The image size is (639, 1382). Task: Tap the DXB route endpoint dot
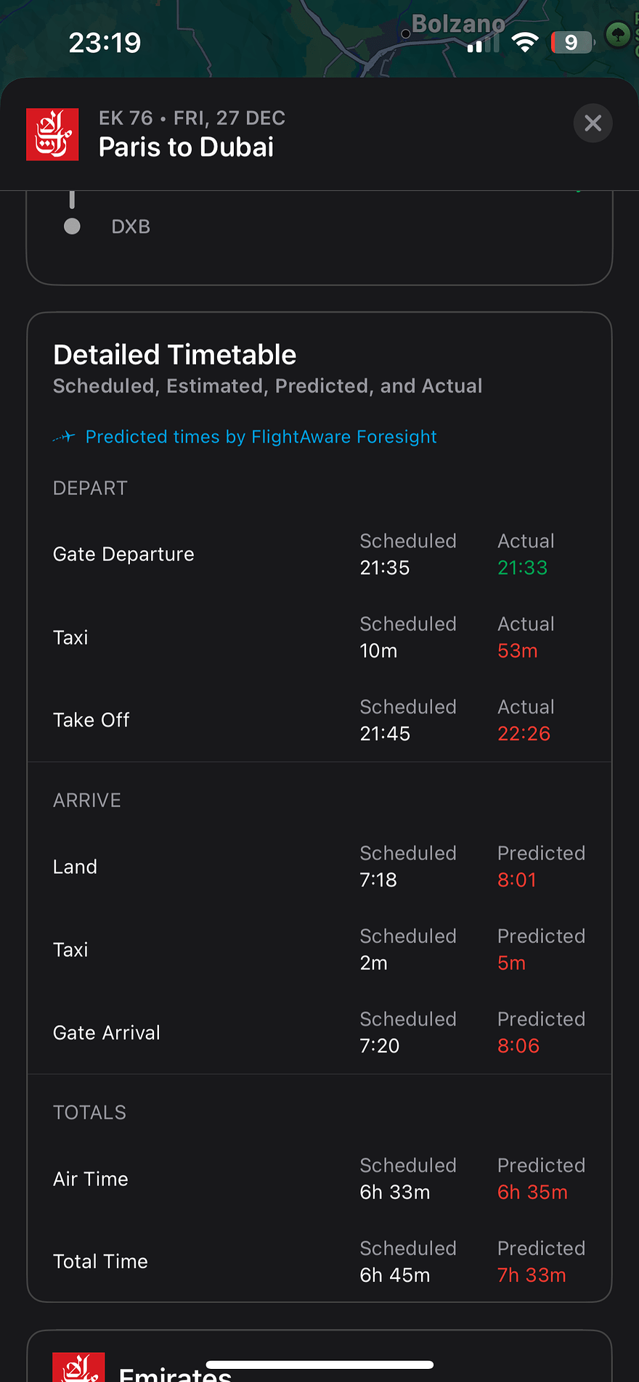click(x=72, y=226)
